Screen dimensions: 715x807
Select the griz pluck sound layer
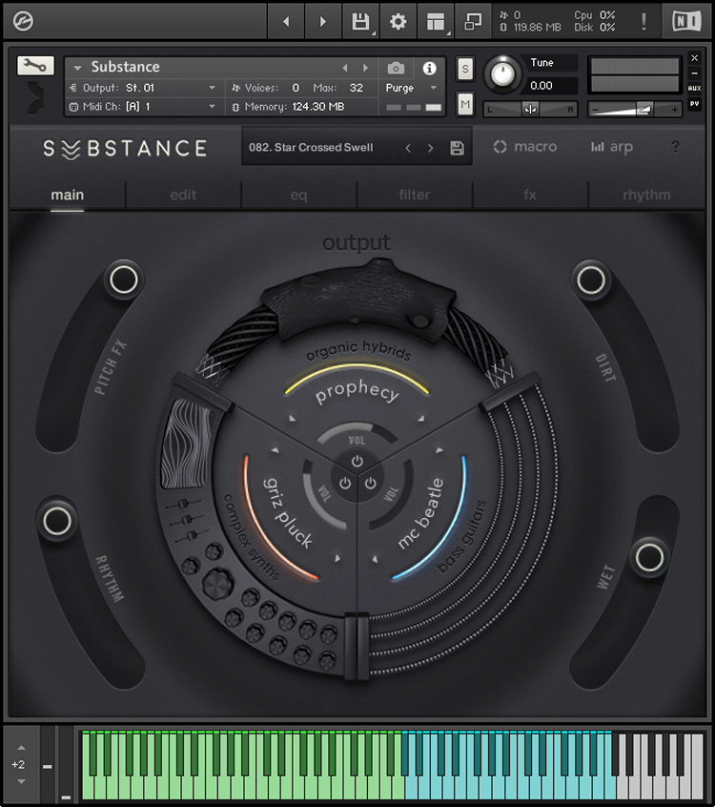coord(288,512)
